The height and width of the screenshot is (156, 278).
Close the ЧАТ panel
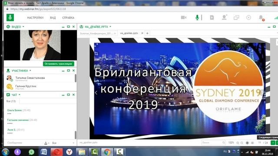pyautogui.click(x=73, y=95)
